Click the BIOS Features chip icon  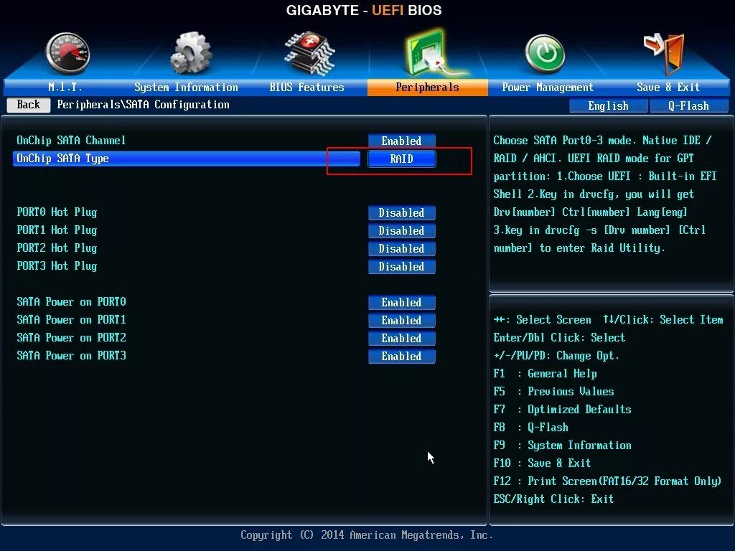click(x=309, y=53)
